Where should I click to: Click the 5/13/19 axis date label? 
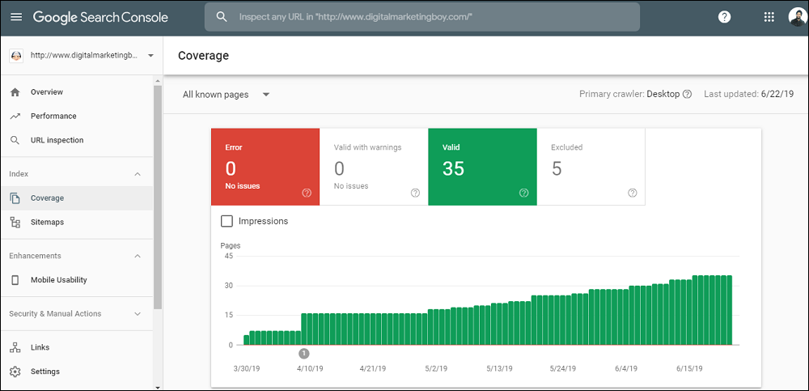click(x=499, y=369)
